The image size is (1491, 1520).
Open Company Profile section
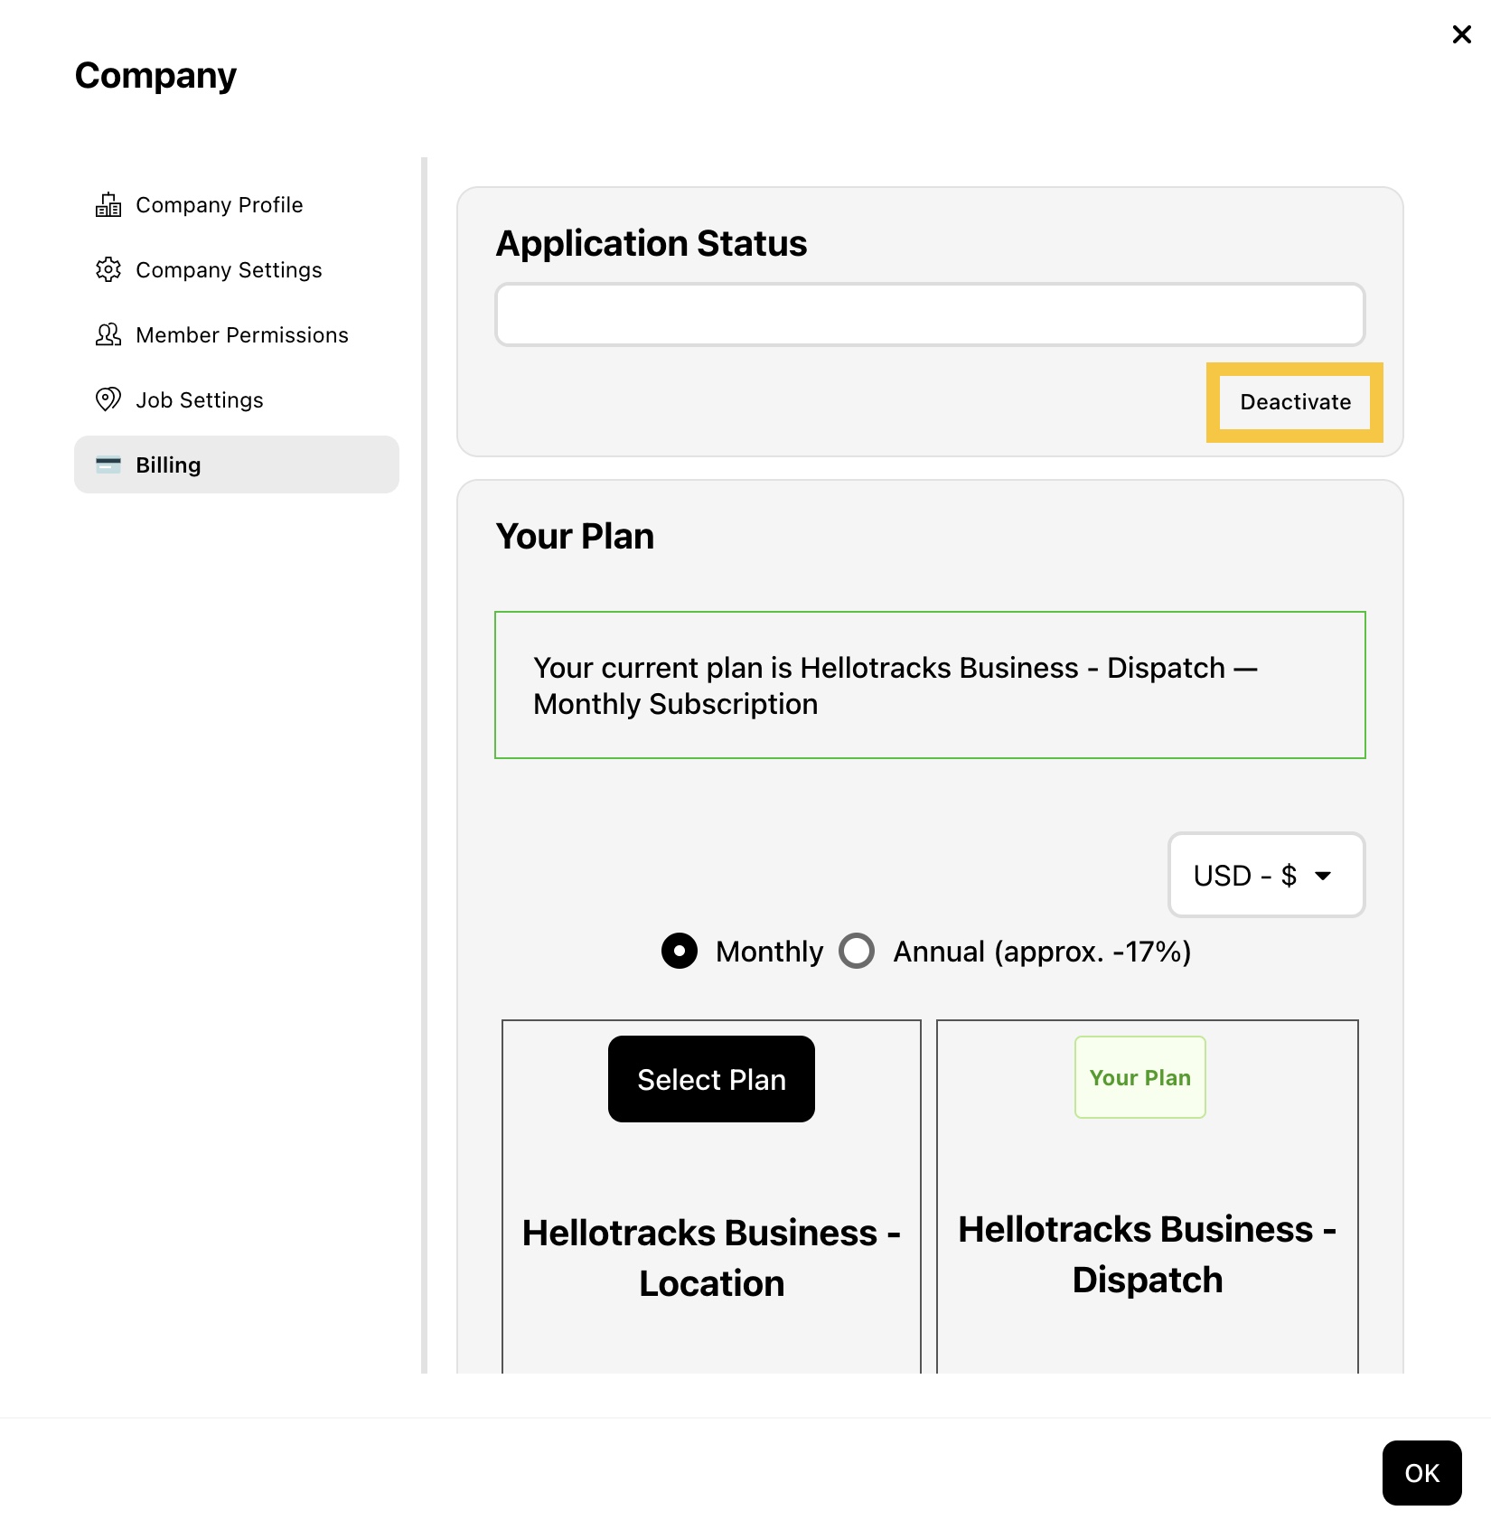[237, 205]
